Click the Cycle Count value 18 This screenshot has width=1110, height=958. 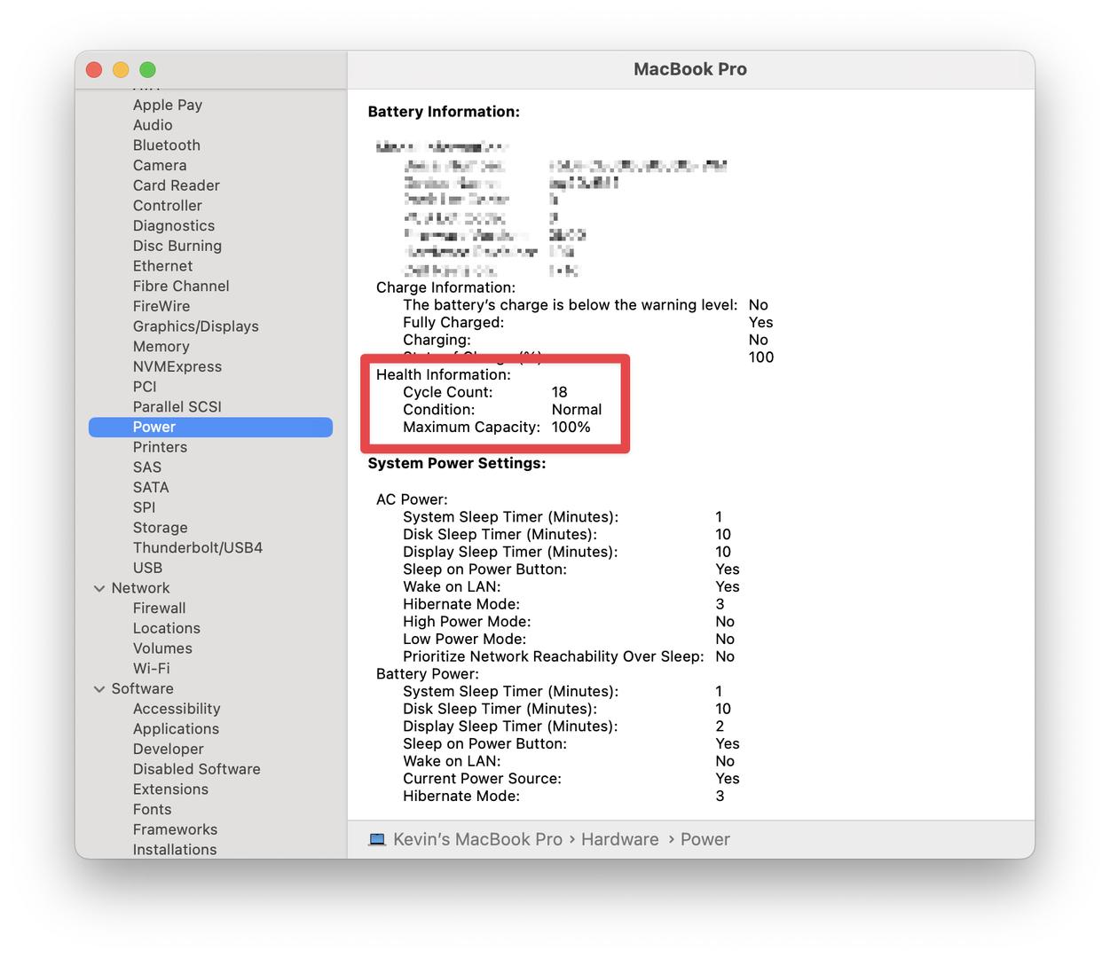tap(559, 392)
